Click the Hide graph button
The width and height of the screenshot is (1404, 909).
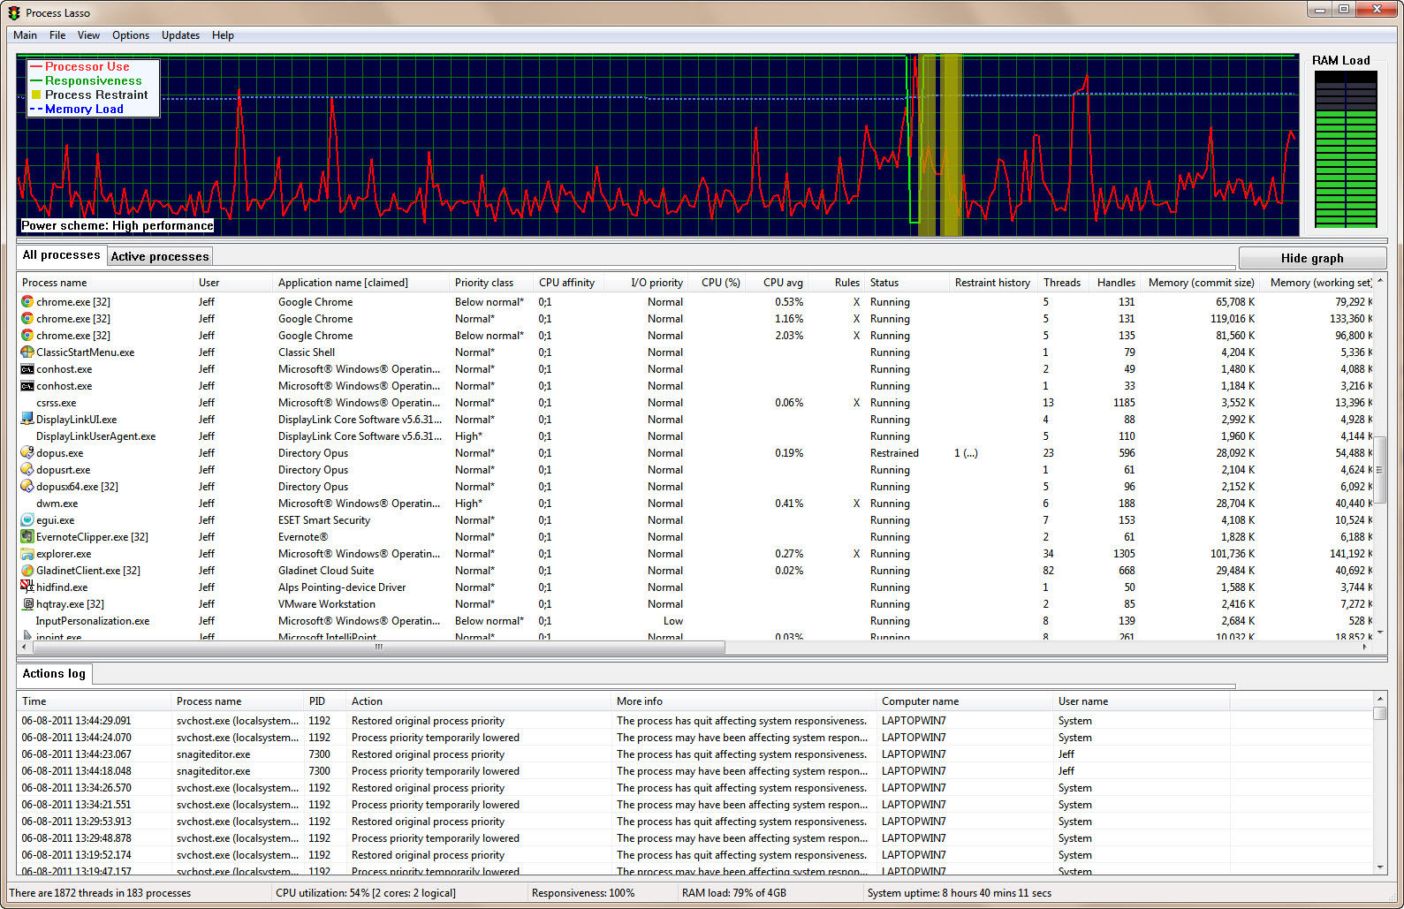(1312, 258)
